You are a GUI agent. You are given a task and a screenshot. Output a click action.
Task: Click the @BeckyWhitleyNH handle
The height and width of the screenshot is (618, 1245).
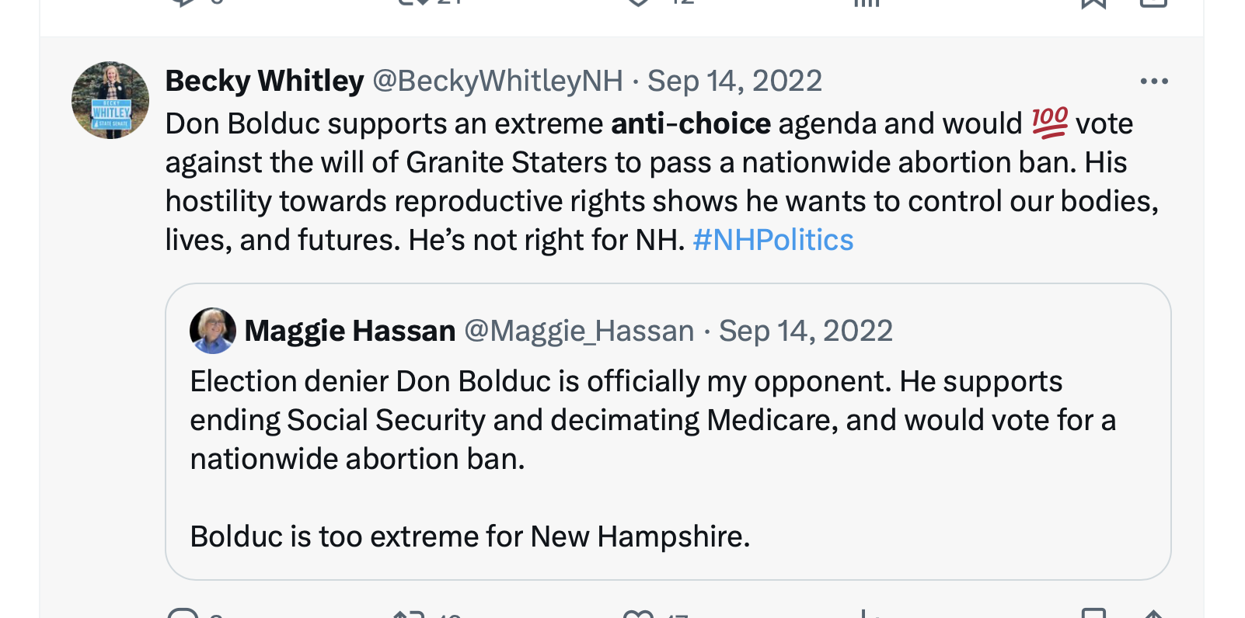[x=497, y=81]
